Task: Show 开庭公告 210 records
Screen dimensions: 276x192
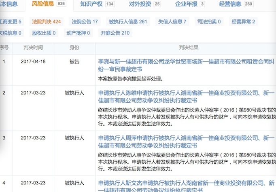Action: click(115, 33)
